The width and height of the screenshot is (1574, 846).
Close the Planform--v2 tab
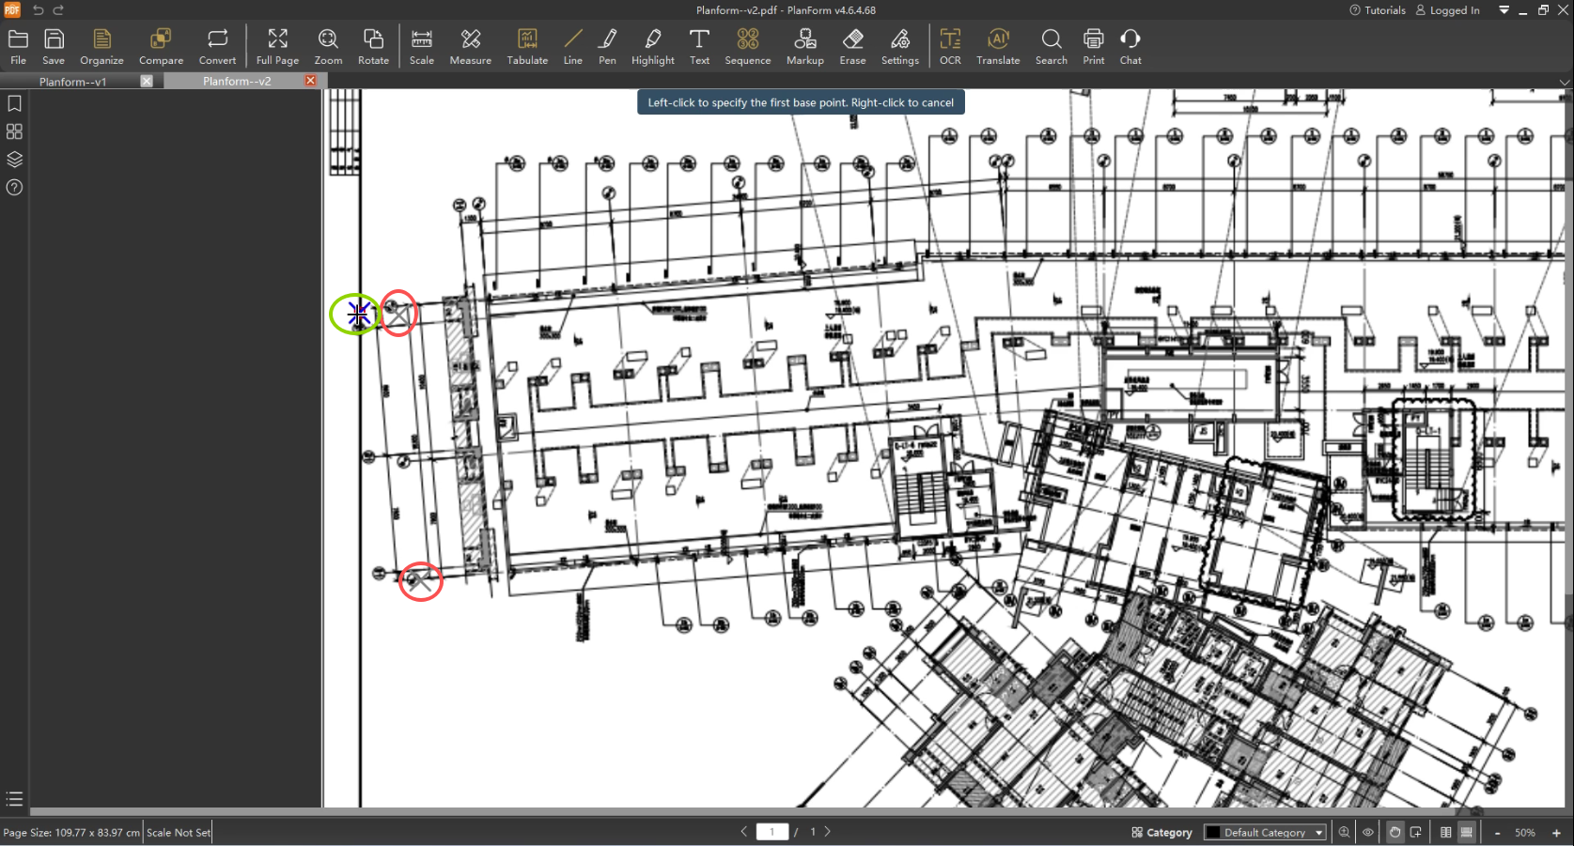(310, 81)
